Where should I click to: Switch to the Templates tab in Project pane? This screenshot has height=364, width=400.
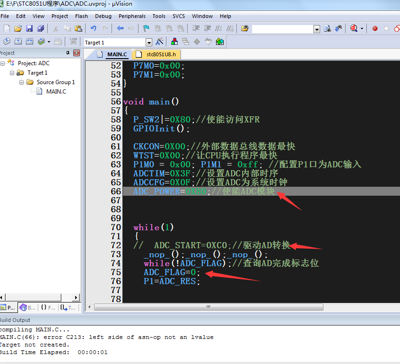point(68,308)
